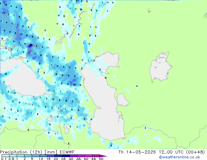Click the 35 legend scale label
Screen dimensions: 207x160
pos(78,159)
